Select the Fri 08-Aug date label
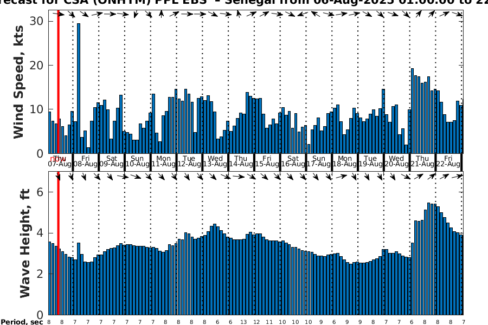 click(86, 161)
